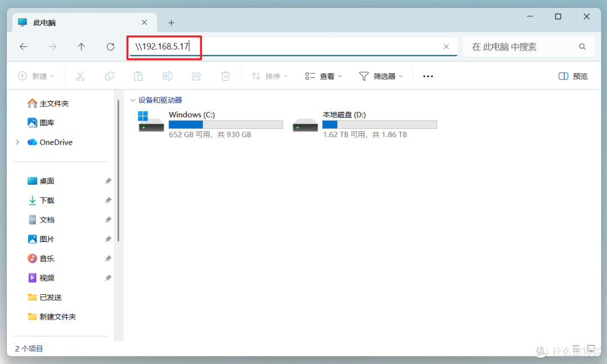Open 文档 in the sidebar

[41, 220]
